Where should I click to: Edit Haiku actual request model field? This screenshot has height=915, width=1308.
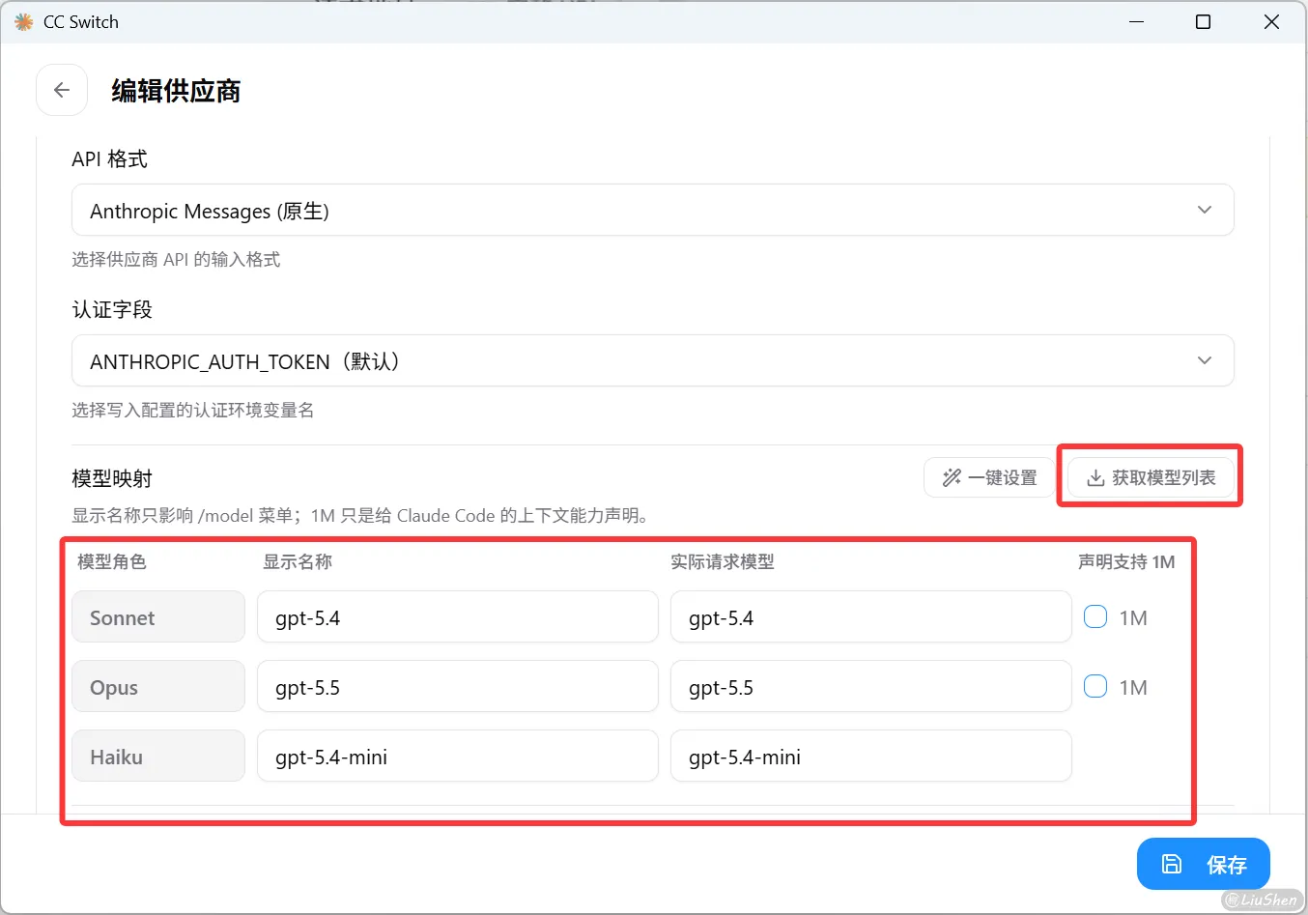click(871, 756)
